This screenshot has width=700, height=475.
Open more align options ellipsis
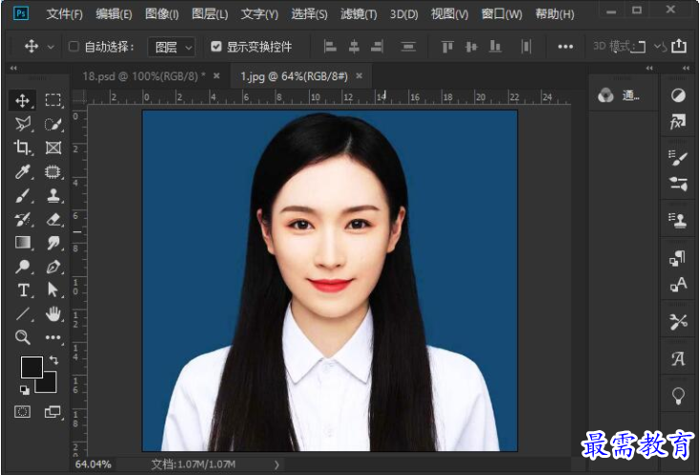tap(565, 47)
